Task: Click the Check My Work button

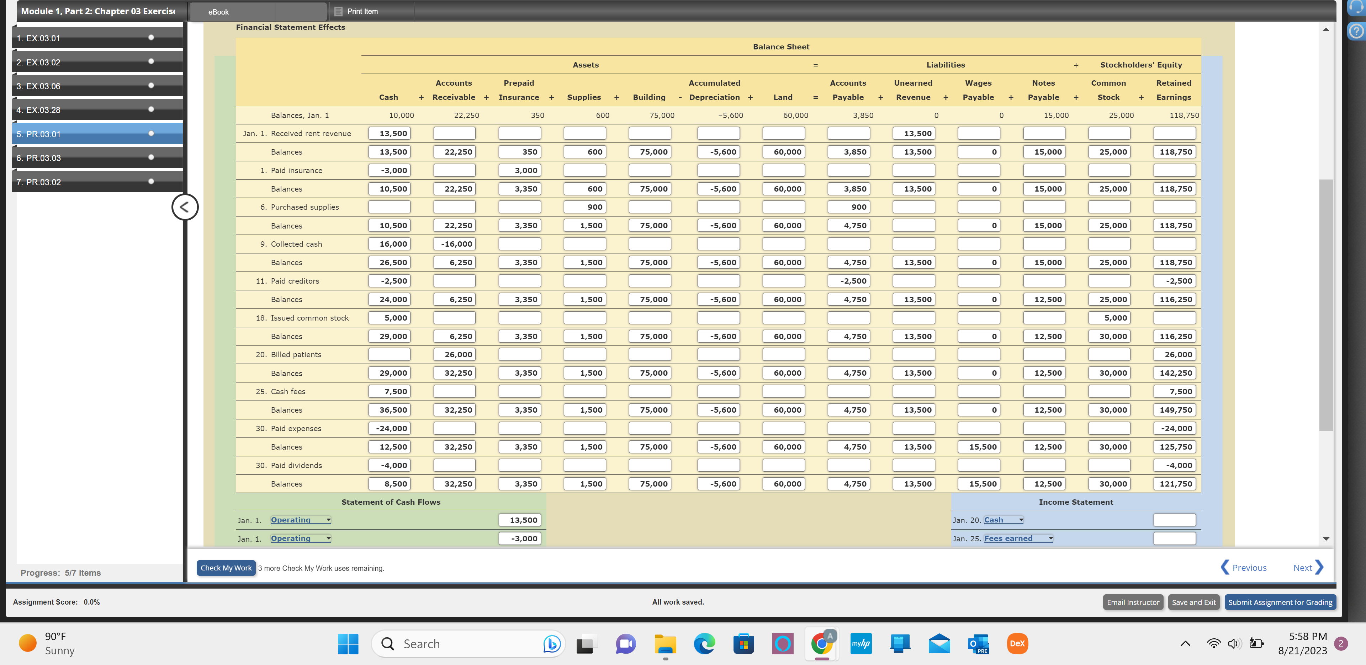Action: tap(226, 568)
